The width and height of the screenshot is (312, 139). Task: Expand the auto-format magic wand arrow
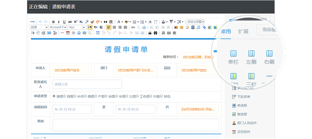pyautogui.click(x=101, y=22)
